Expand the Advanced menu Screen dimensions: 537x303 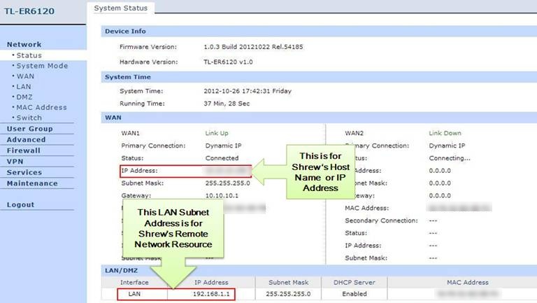[x=26, y=140]
